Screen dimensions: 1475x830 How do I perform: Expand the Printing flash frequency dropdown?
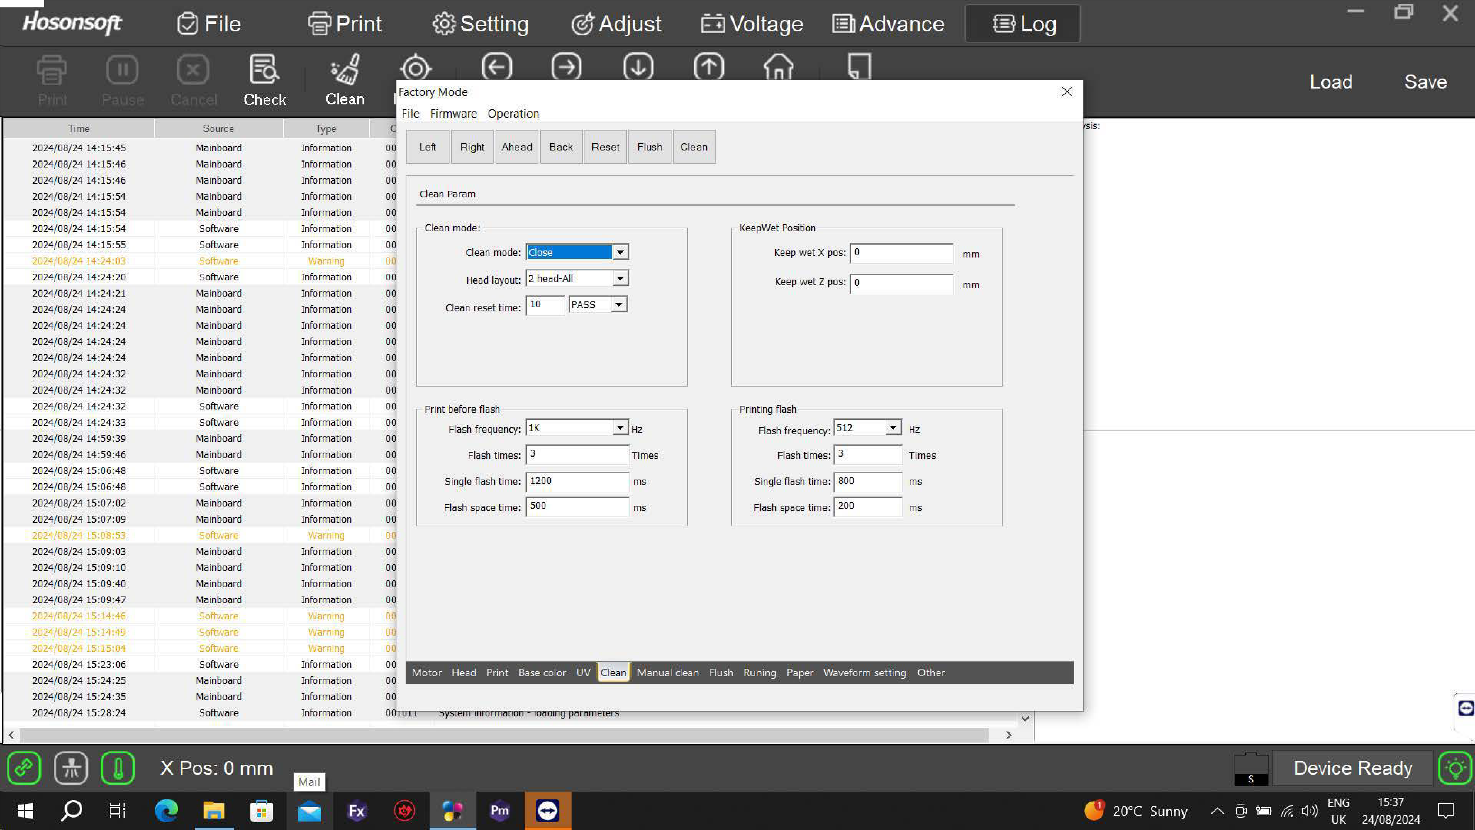click(x=893, y=427)
